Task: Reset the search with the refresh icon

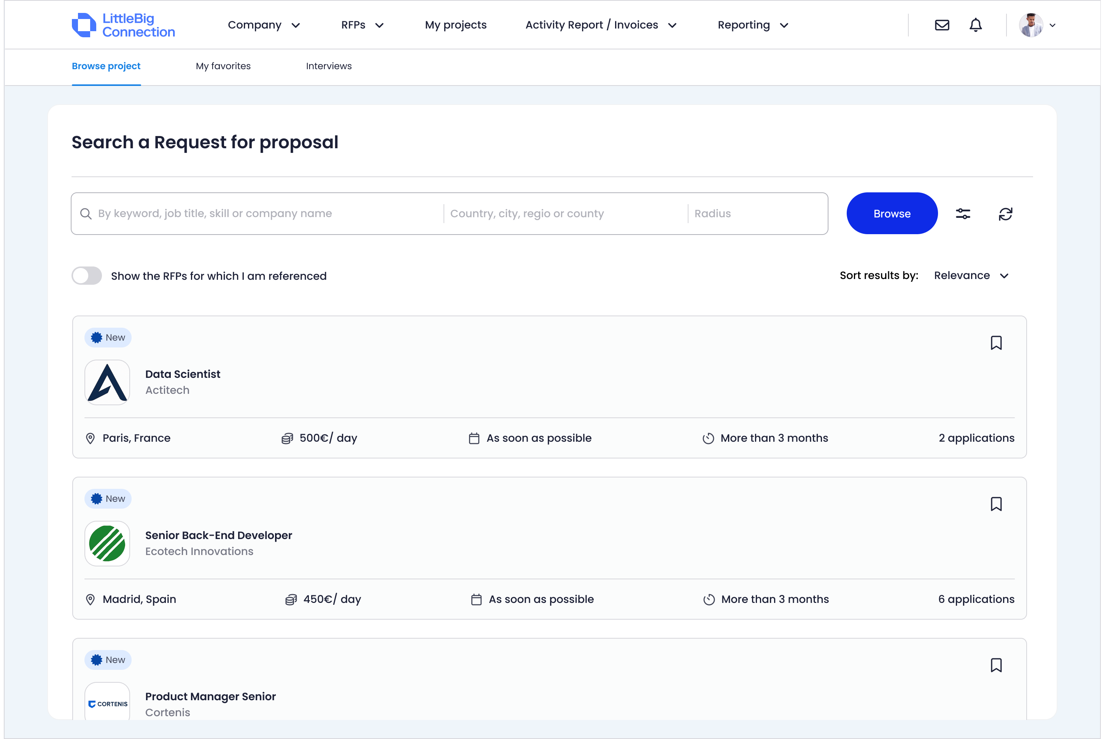Action: point(1005,214)
